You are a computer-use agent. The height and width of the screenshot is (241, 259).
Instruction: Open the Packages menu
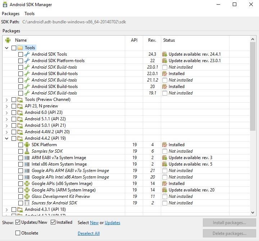pos(10,14)
